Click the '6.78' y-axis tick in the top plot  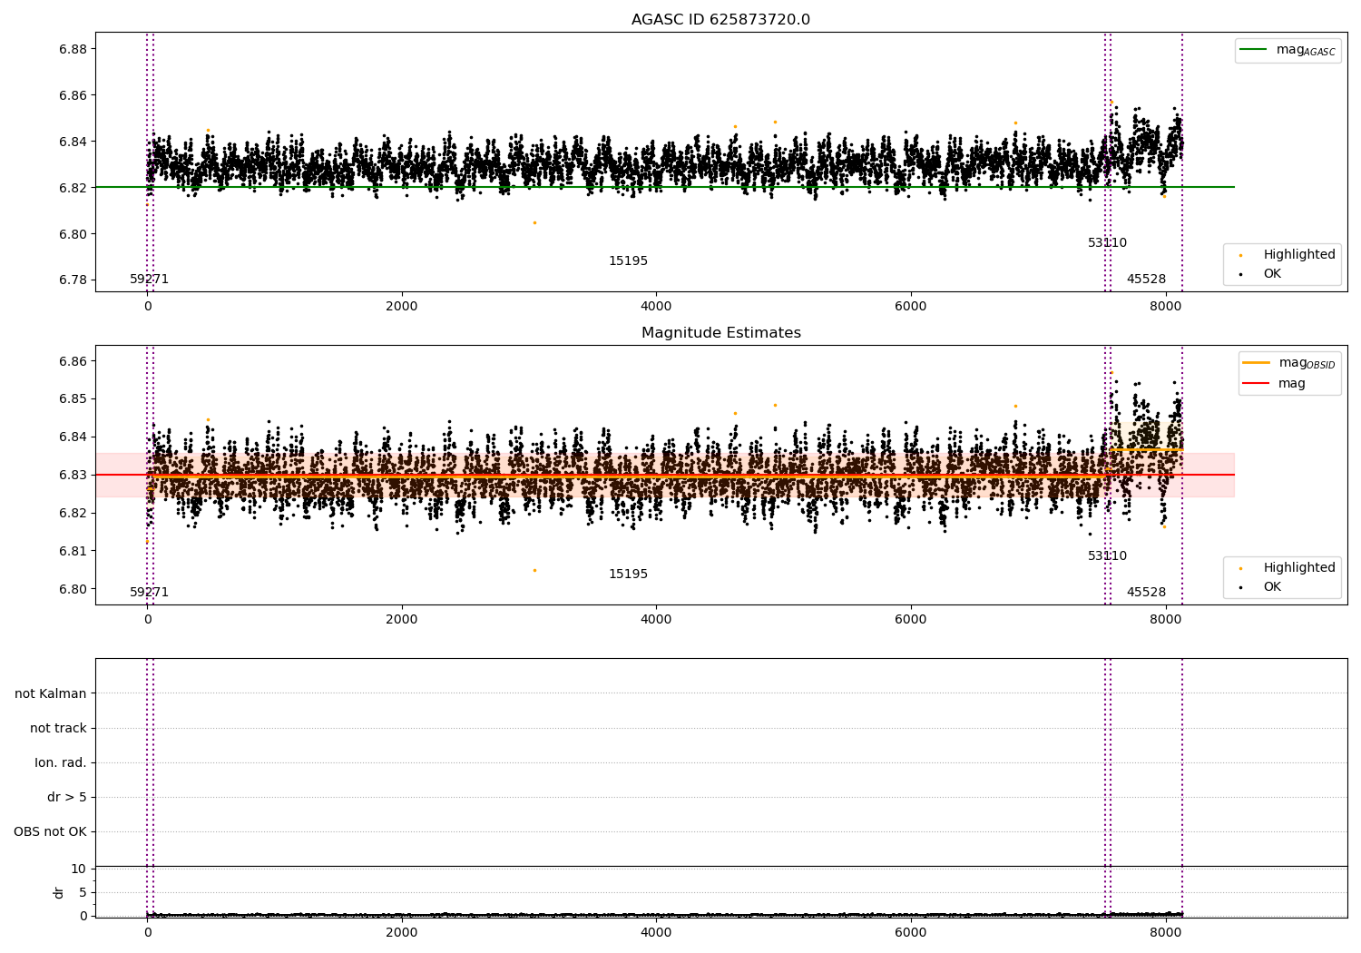(73, 280)
